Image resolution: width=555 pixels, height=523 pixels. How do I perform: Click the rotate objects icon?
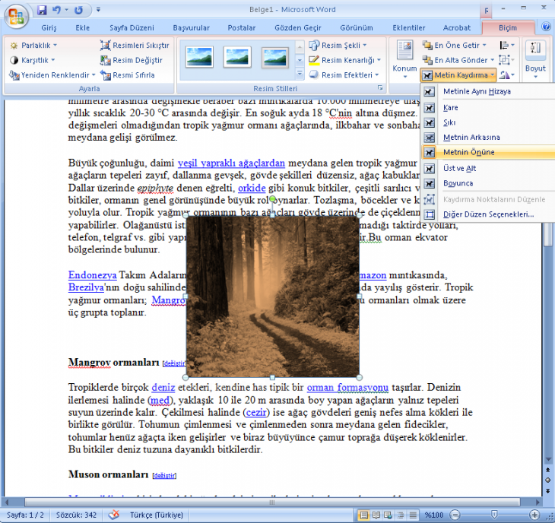(x=506, y=75)
